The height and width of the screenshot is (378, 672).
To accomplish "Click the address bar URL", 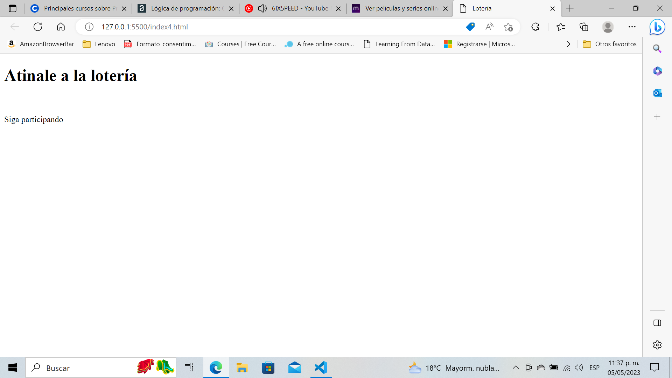I will pyautogui.click(x=145, y=27).
